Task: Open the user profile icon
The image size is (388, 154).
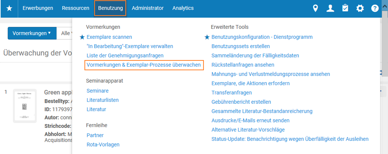Action: coord(330,8)
